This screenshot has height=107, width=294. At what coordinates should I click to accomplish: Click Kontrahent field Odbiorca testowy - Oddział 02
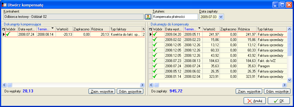pyautogui.click(x=74, y=17)
